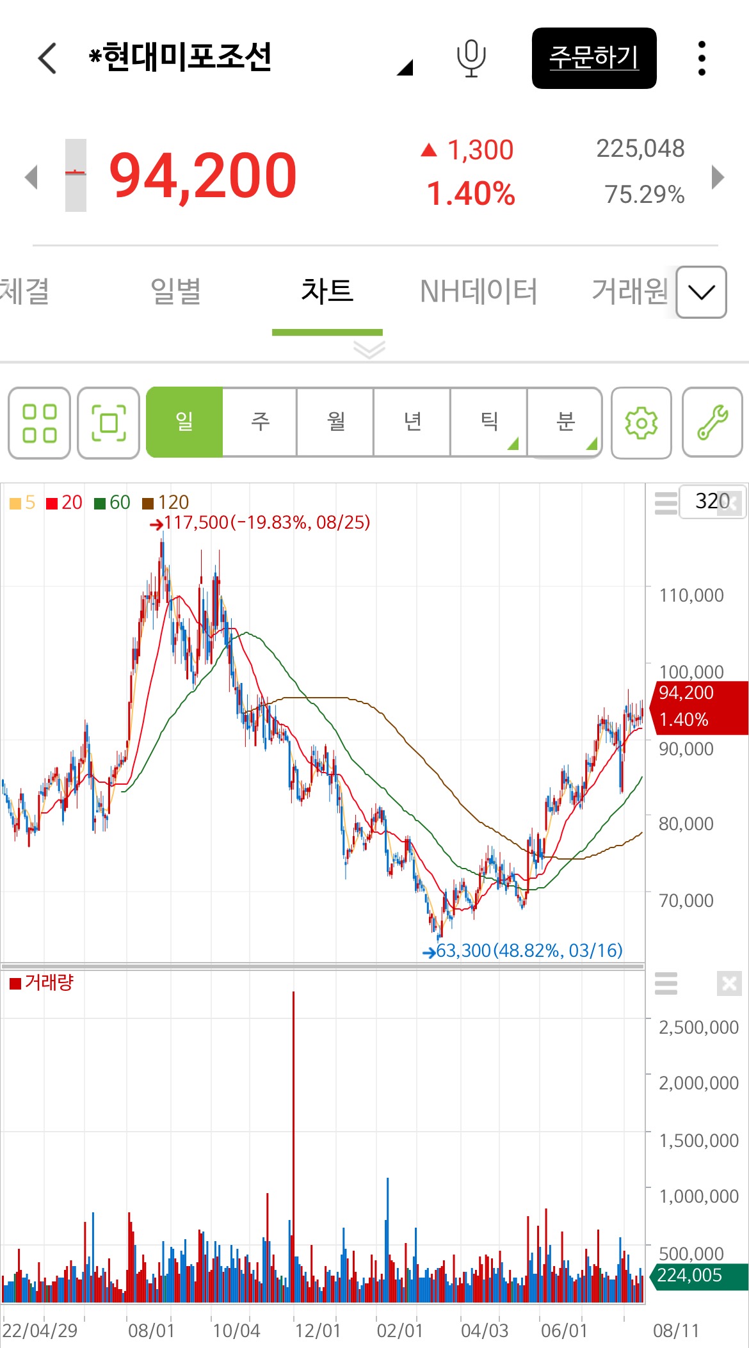Tap the change amount 1,300

click(x=468, y=150)
